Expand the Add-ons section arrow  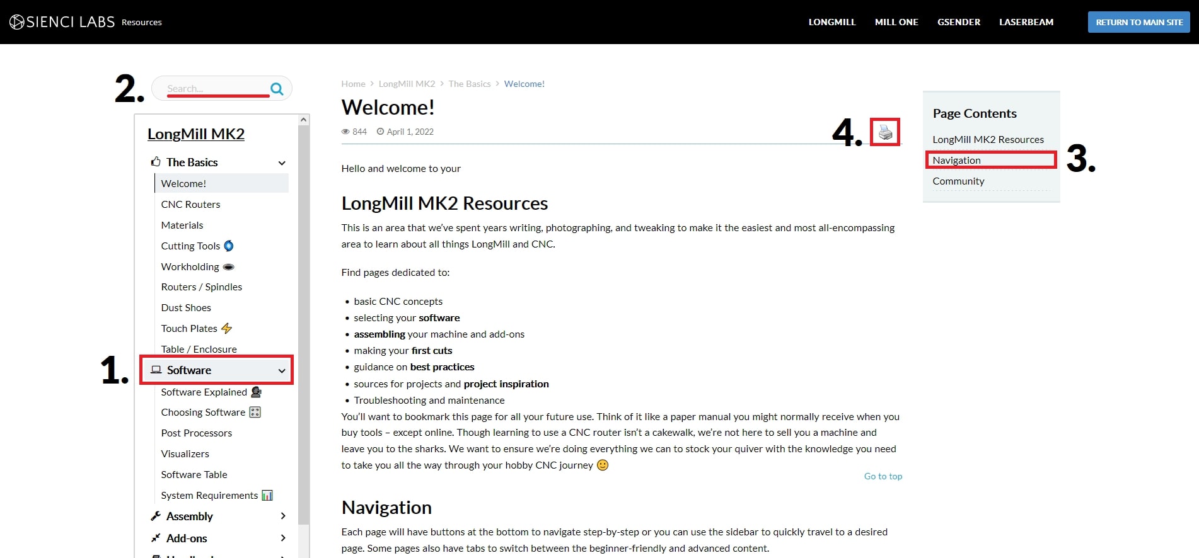pyautogui.click(x=282, y=538)
